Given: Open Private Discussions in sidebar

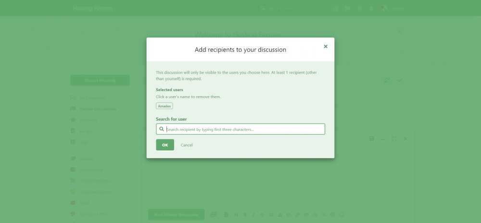Looking at the screenshot, I should point(98,109).
